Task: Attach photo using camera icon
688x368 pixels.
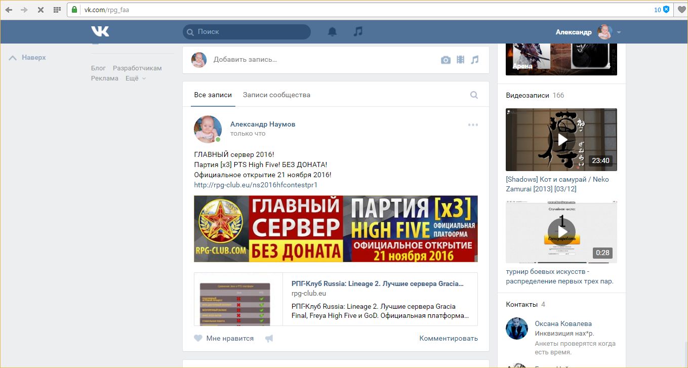Action: coord(446,60)
